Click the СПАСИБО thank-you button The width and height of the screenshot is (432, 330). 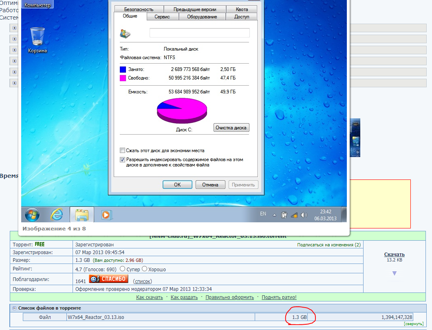pos(108,279)
